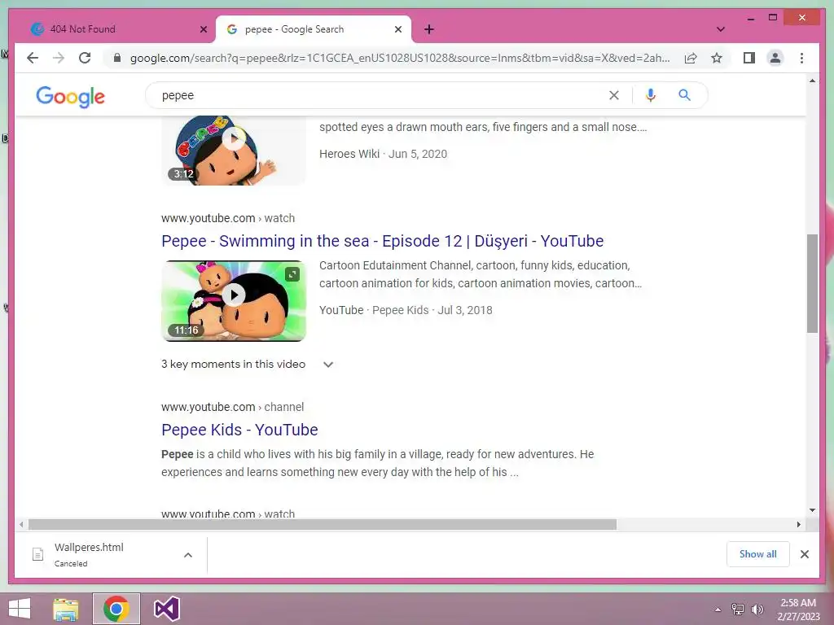Open the Pepee Kids - YouTube link
Image resolution: width=834 pixels, height=625 pixels.
239,430
